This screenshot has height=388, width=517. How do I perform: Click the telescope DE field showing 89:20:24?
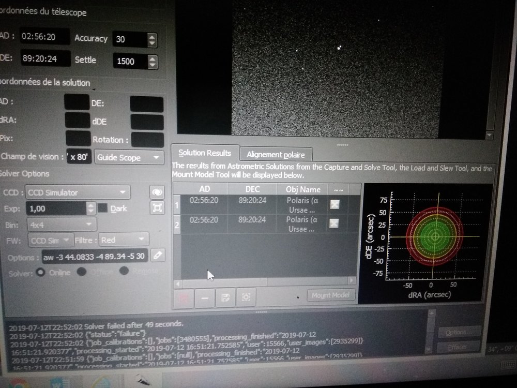(x=45, y=59)
